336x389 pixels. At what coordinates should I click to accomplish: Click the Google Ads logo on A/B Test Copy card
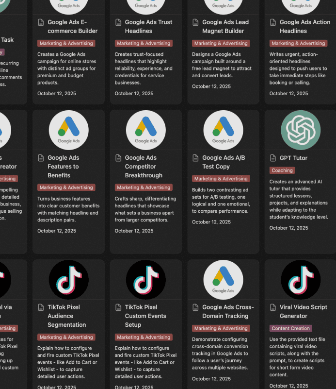(x=223, y=130)
